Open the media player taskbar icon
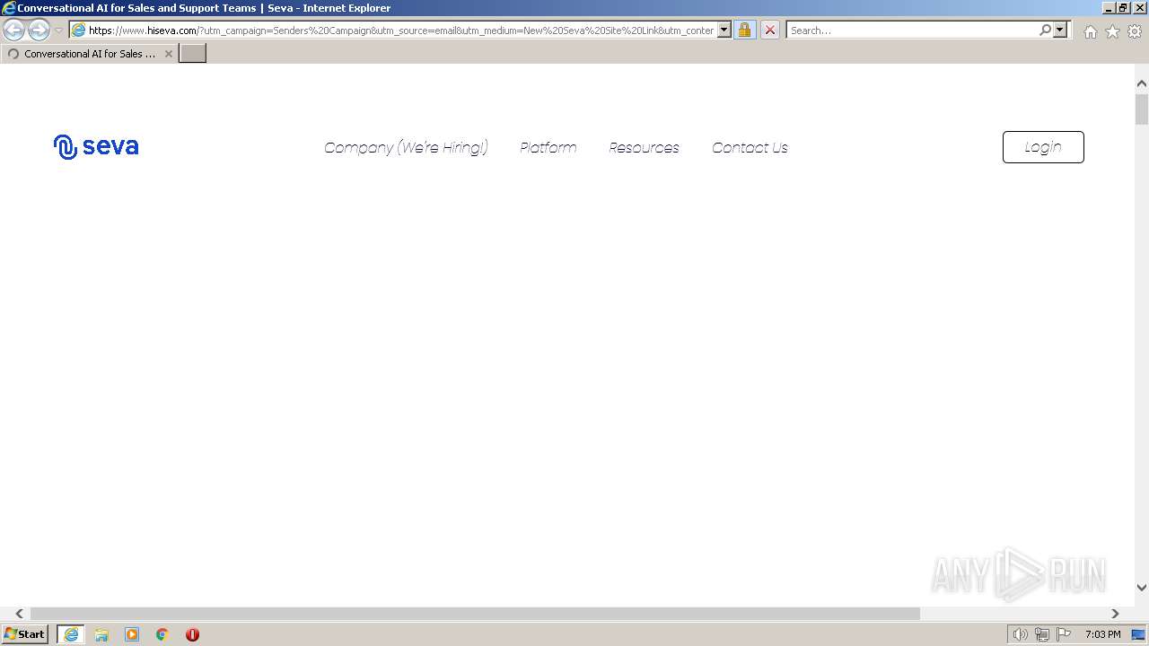1149x646 pixels. pos(132,634)
